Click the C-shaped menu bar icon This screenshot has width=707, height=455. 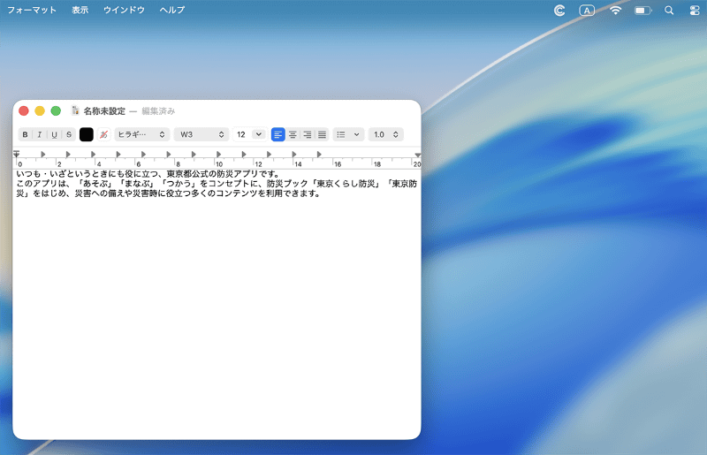click(x=559, y=11)
